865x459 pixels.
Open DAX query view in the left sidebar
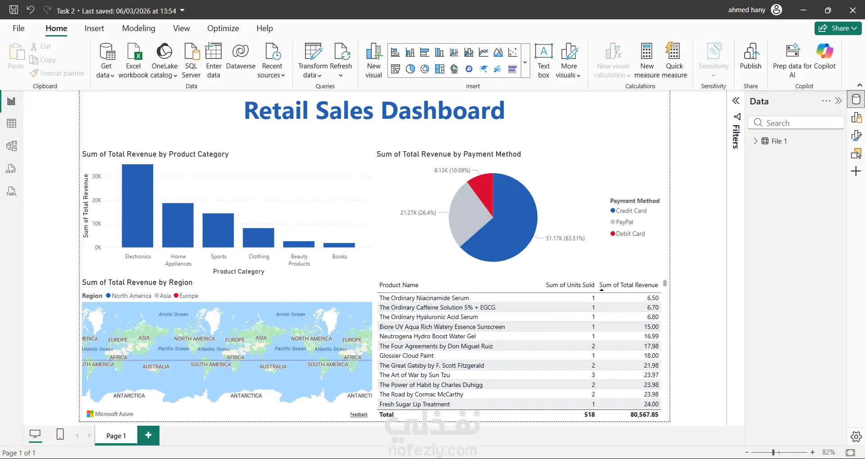[12, 169]
